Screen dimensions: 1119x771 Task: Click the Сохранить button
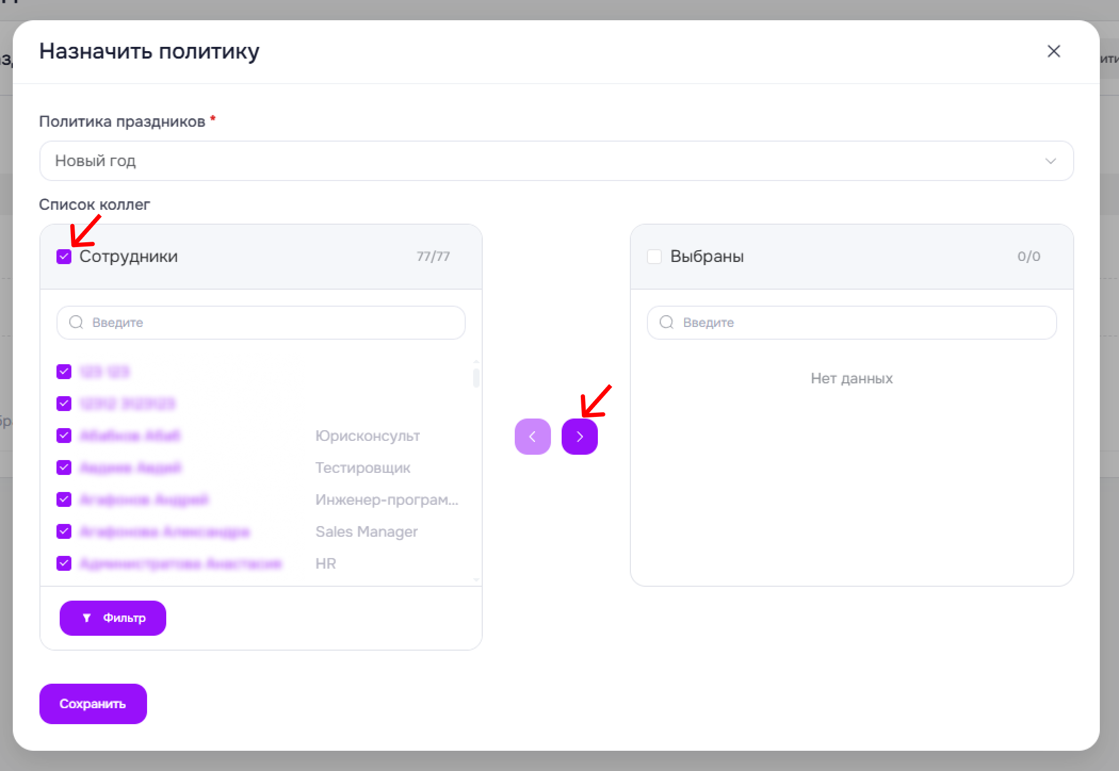click(93, 703)
